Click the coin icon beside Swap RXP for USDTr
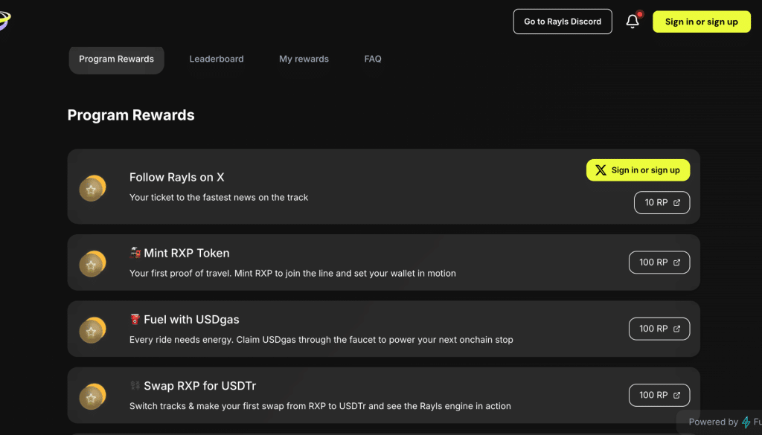 (x=92, y=396)
